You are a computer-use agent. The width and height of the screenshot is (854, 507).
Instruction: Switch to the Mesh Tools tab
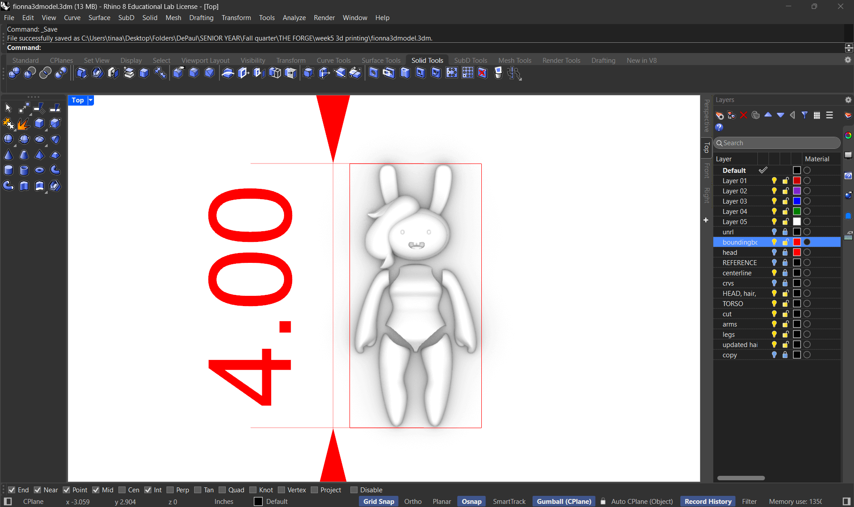(x=514, y=60)
